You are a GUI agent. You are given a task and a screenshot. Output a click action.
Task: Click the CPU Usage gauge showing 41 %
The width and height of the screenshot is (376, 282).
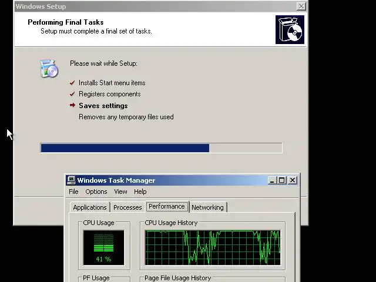(x=103, y=248)
